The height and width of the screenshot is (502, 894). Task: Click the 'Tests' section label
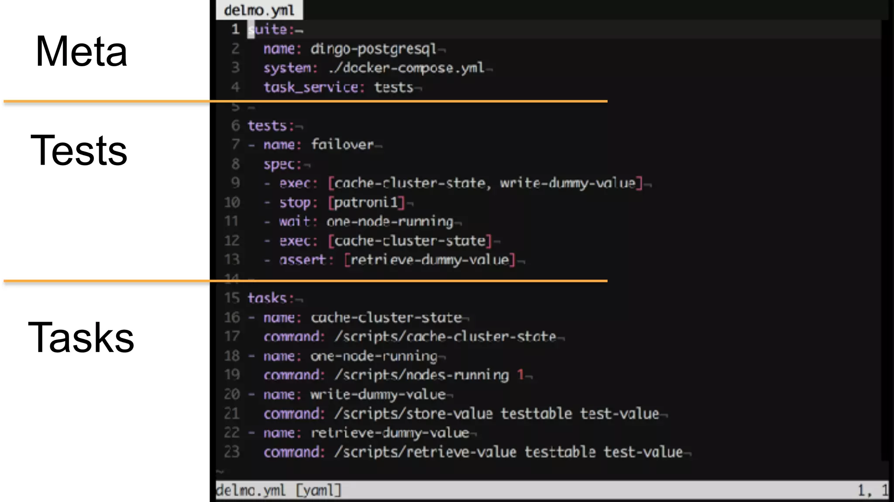click(x=79, y=150)
